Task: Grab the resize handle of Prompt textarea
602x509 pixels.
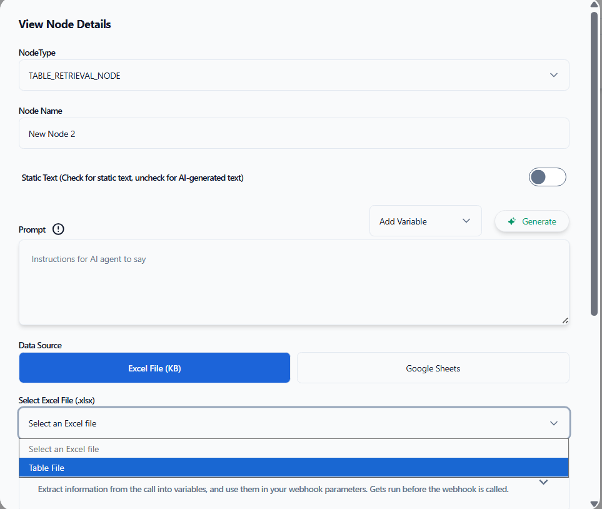Action: [564, 320]
